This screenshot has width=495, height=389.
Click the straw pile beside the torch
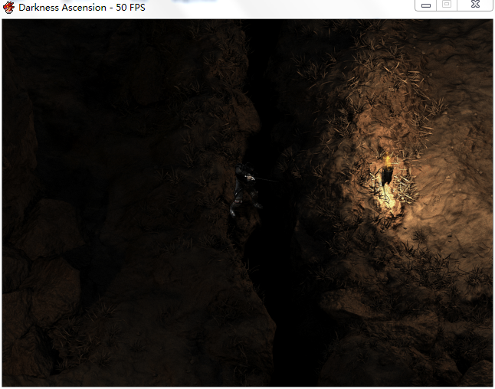coord(403,189)
